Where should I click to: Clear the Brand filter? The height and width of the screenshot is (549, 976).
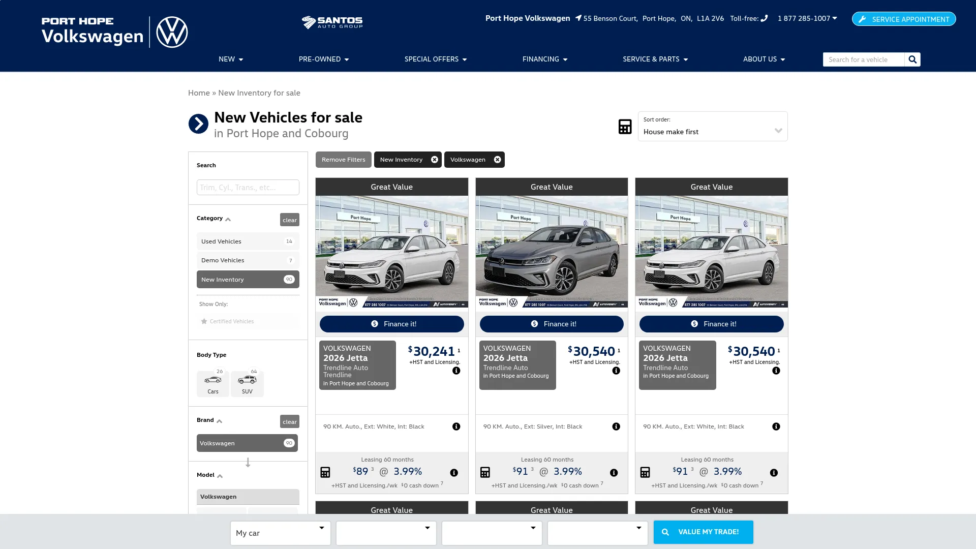tap(290, 421)
